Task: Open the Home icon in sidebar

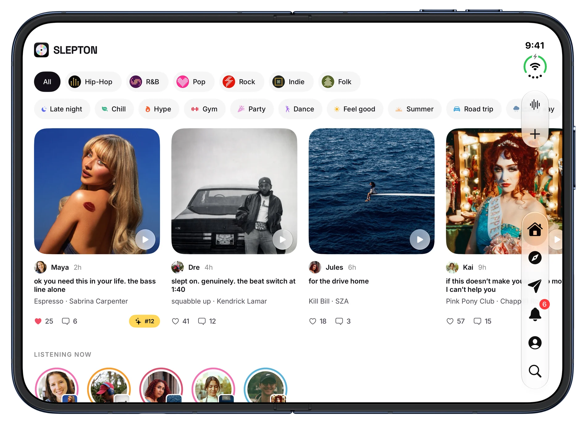Action: tap(535, 229)
